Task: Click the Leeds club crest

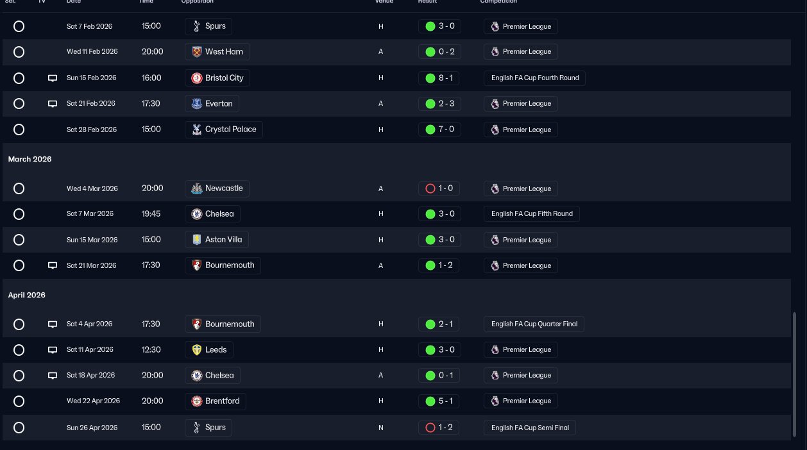Action: (197, 350)
